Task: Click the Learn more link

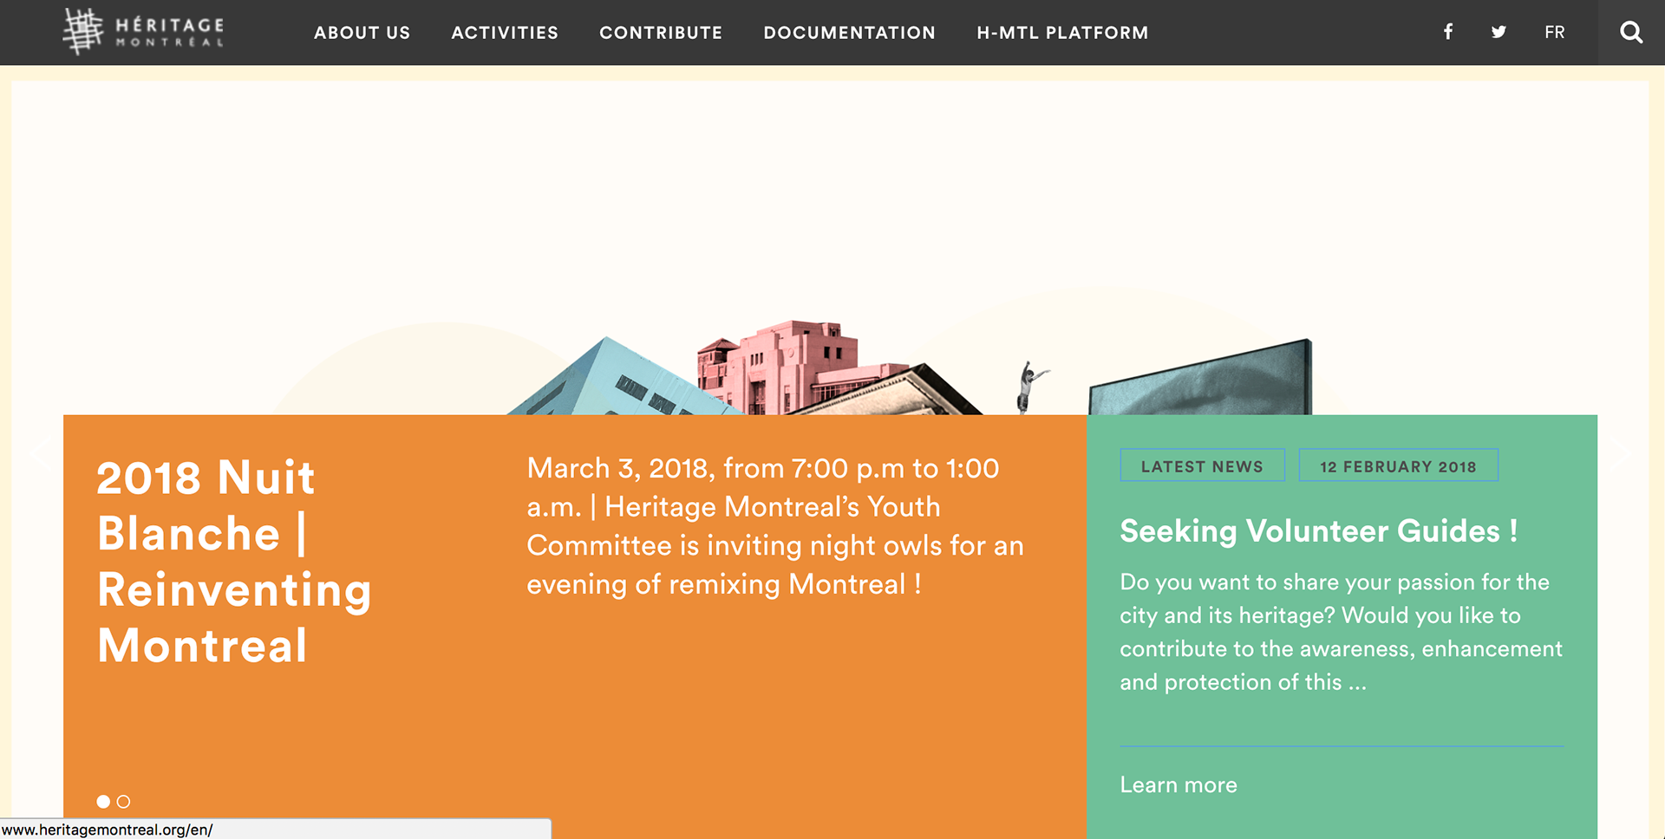Action: tap(1179, 784)
